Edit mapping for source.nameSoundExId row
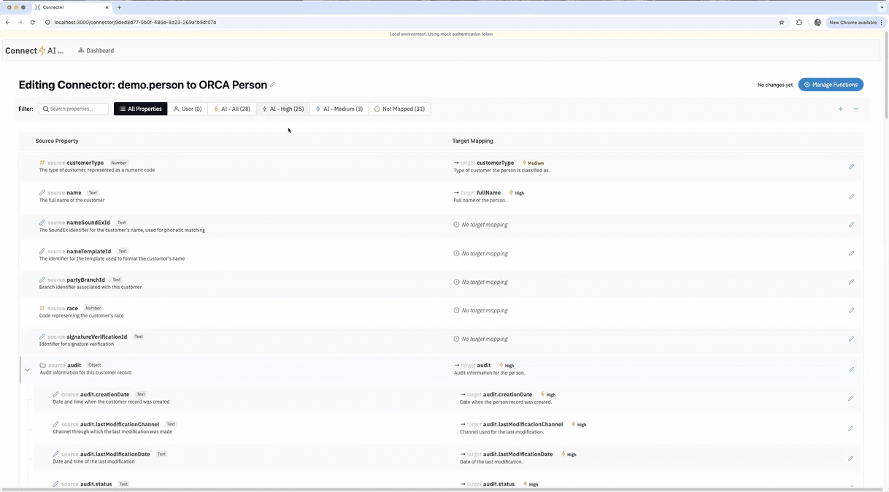The image size is (889, 492). click(x=851, y=224)
